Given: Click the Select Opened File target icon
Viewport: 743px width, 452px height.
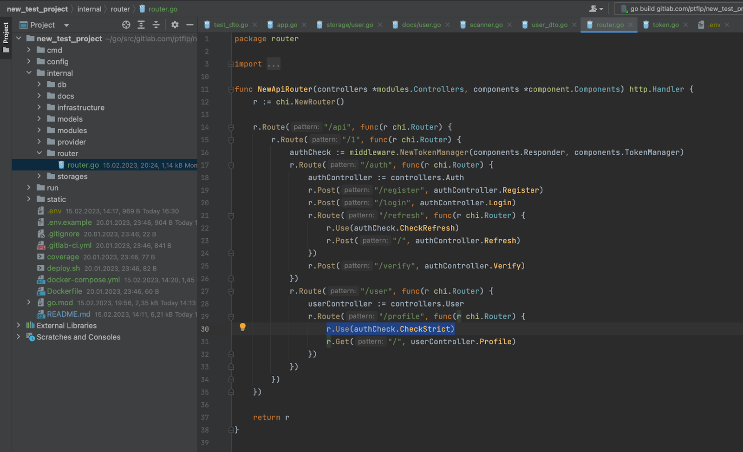Looking at the screenshot, I should pyautogui.click(x=126, y=25).
